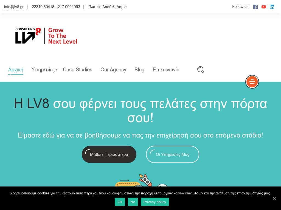This screenshot has height=210, width=281.
Task: Click the Follow us: label
Action: [x=241, y=7]
